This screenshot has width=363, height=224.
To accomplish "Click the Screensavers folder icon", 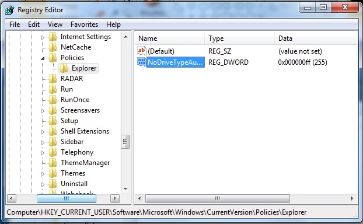I will pyautogui.click(x=53, y=110).
